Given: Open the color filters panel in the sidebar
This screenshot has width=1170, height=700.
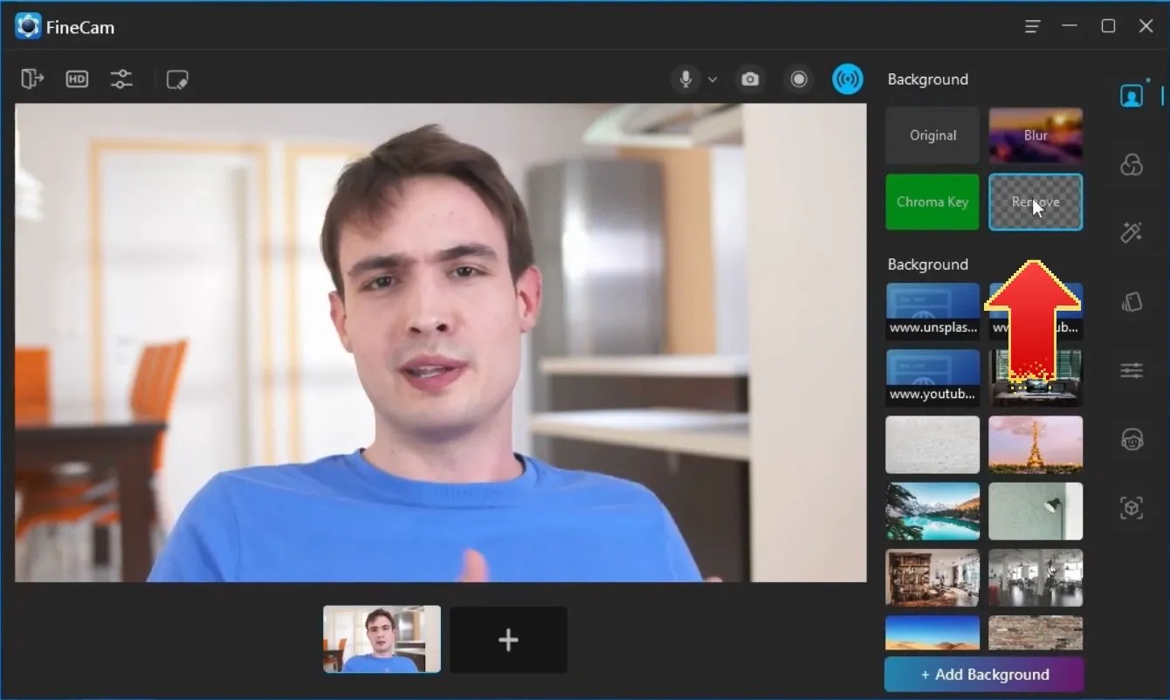Looking at the screenshot, I should [1132, 164].
